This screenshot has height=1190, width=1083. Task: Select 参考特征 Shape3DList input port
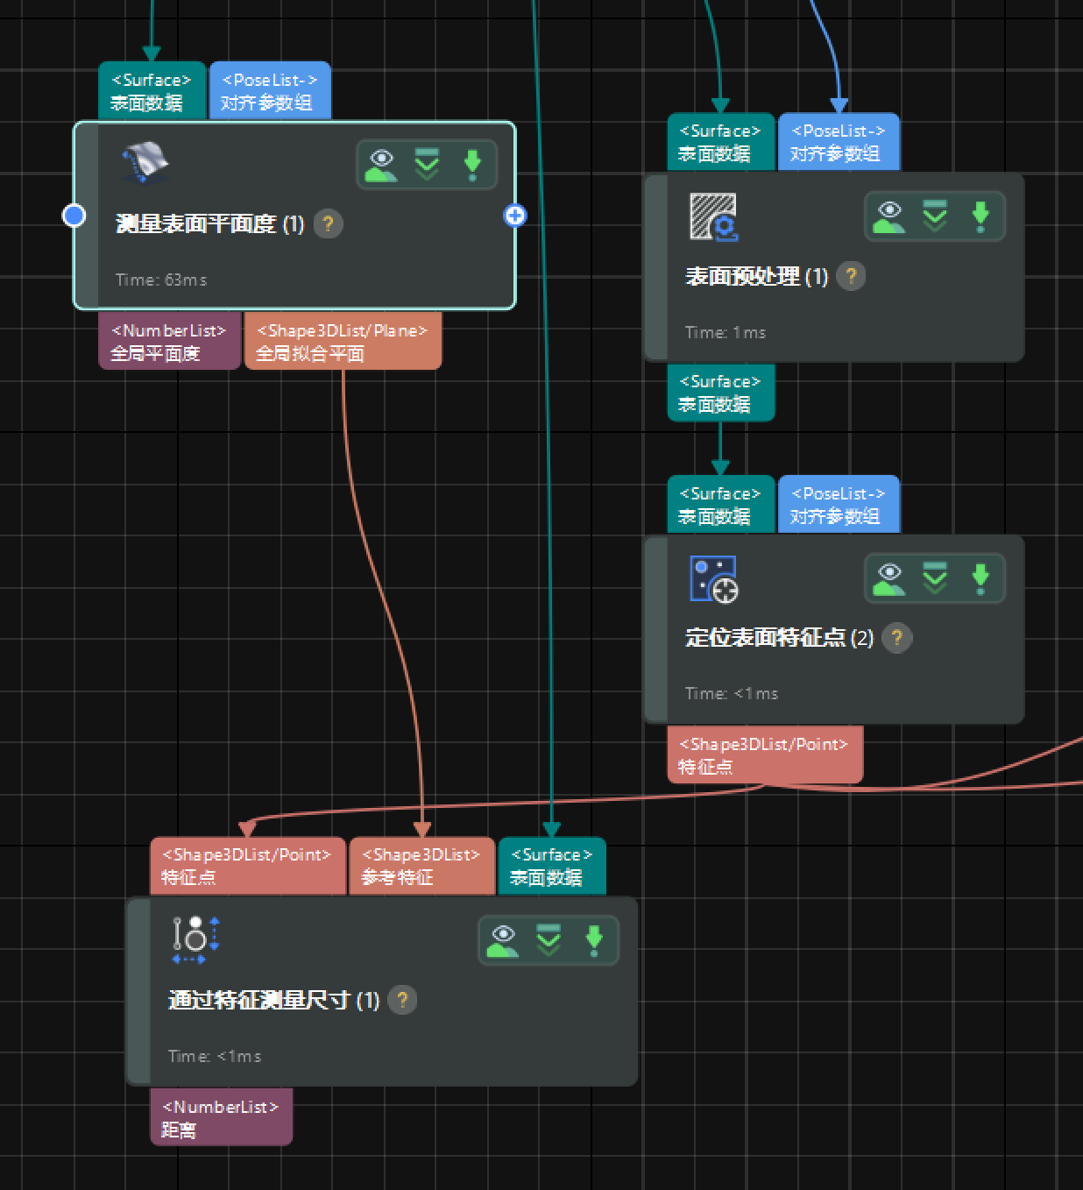point(421,866)
